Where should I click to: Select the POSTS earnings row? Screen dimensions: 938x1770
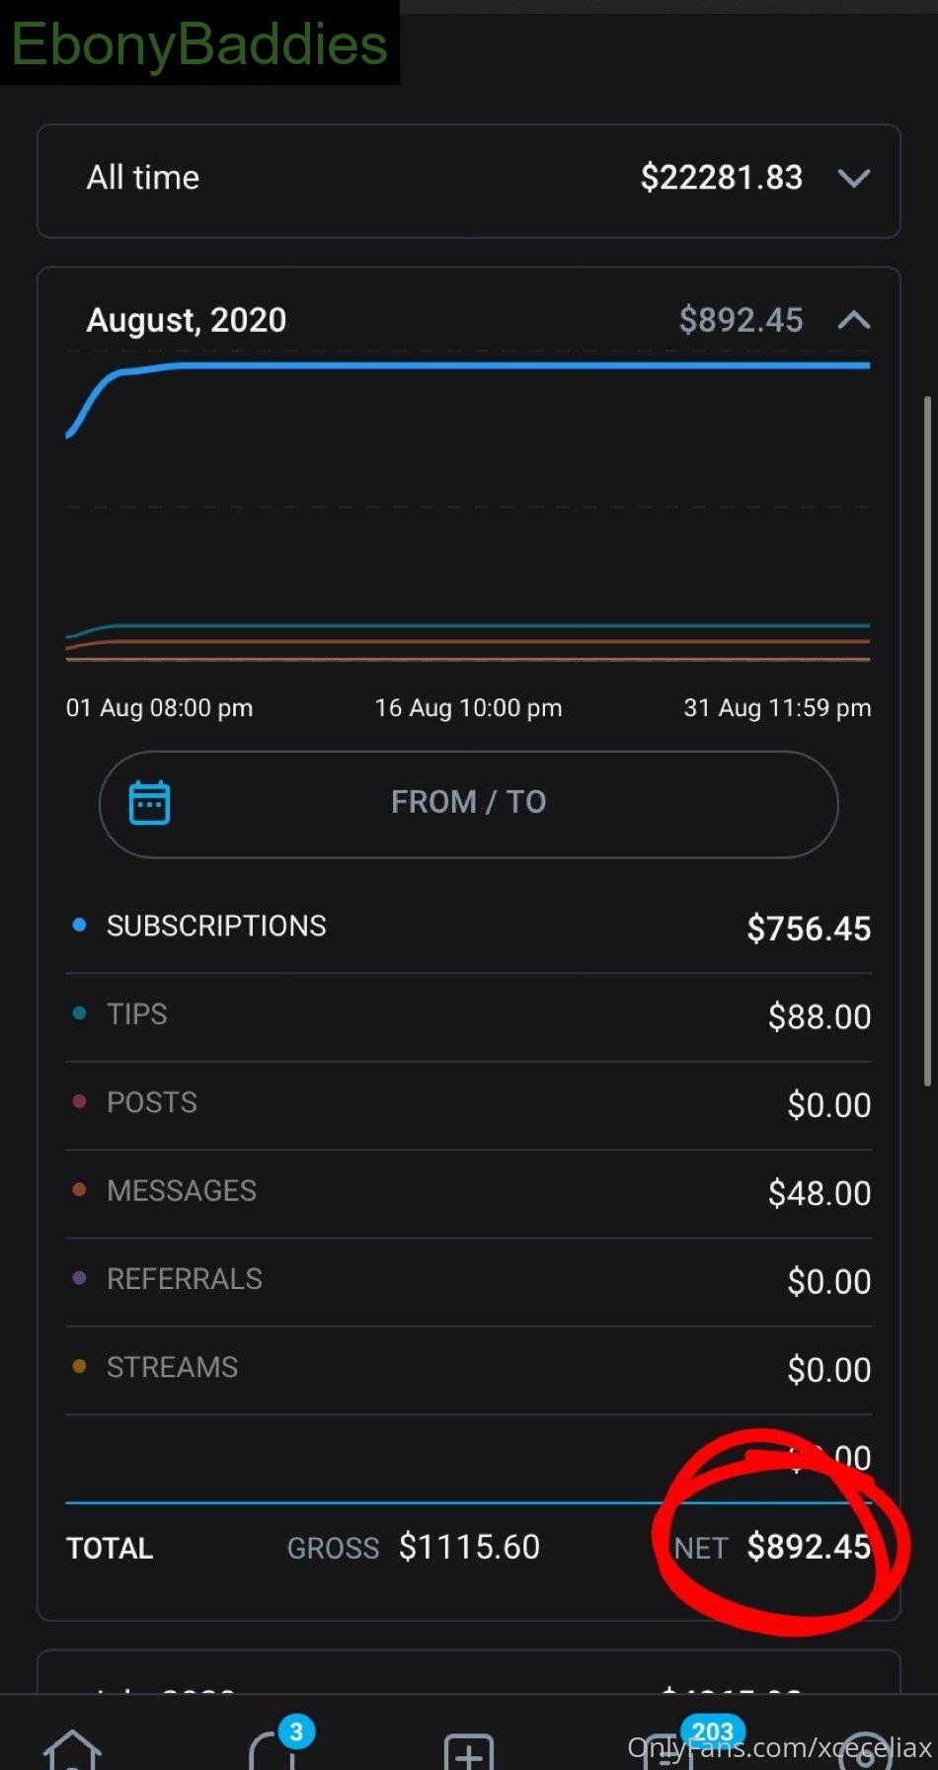469,1104
